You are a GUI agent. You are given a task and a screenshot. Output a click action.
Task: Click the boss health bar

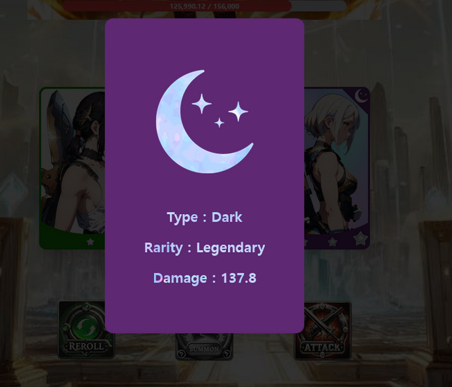tap(204, 6)
